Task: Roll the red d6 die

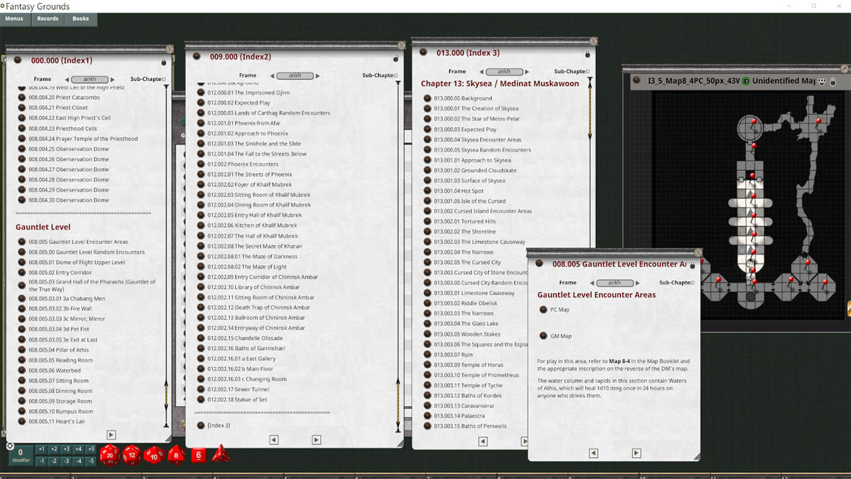Action: coord(198,456)
